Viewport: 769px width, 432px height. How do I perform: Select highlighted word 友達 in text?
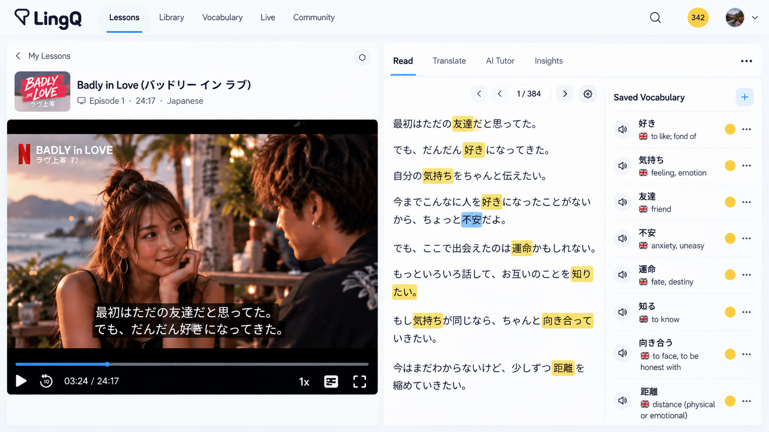click(463, 124)
